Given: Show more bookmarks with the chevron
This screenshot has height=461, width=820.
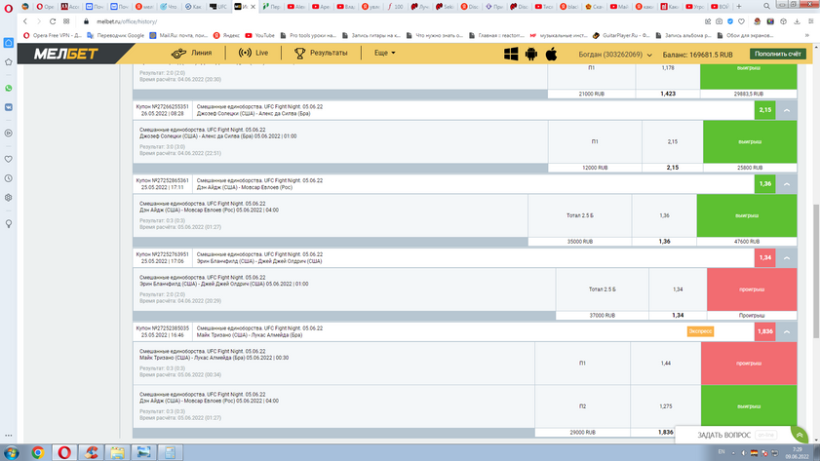Looking at the screenshot, I should [x=807, y=35].
